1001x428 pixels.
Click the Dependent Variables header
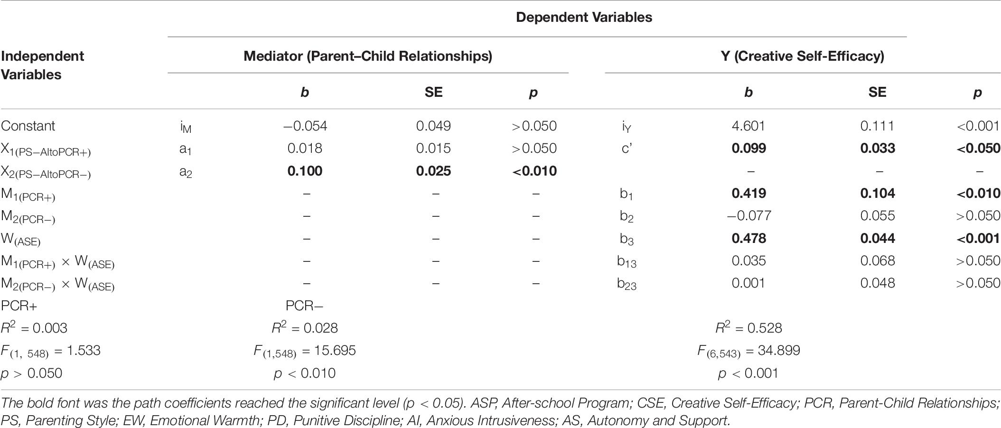[x=584, y=18]
